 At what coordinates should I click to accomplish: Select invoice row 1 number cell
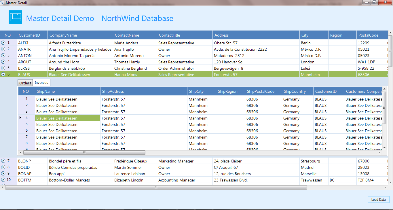click(26, 99)
